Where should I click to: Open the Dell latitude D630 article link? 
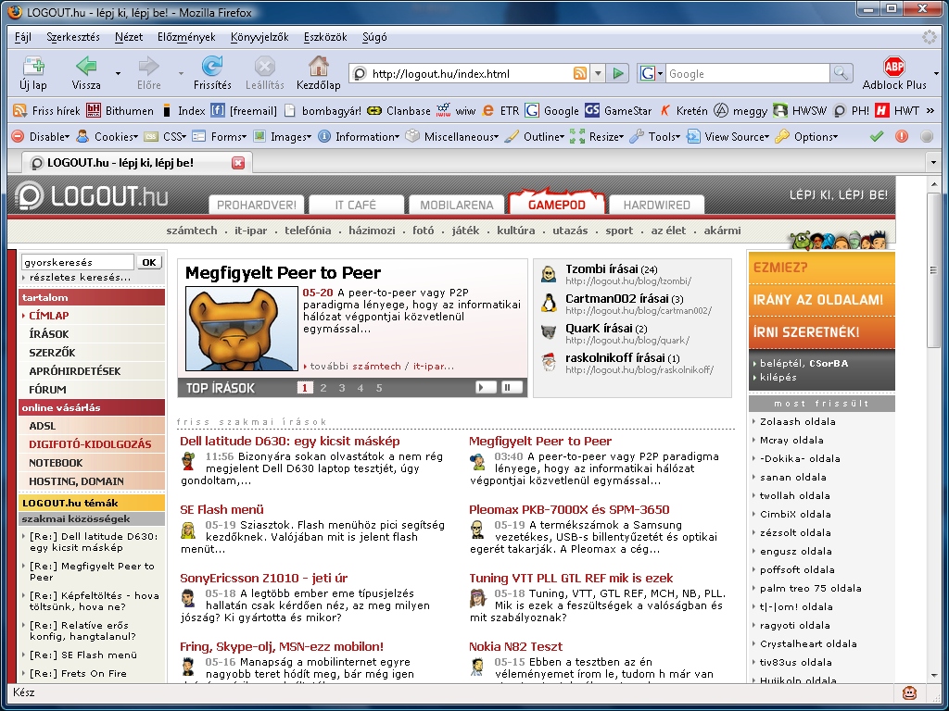pyautogui.click(x=289, y=442)
